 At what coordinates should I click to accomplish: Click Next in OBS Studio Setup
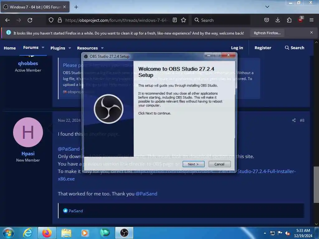point(193,164)
